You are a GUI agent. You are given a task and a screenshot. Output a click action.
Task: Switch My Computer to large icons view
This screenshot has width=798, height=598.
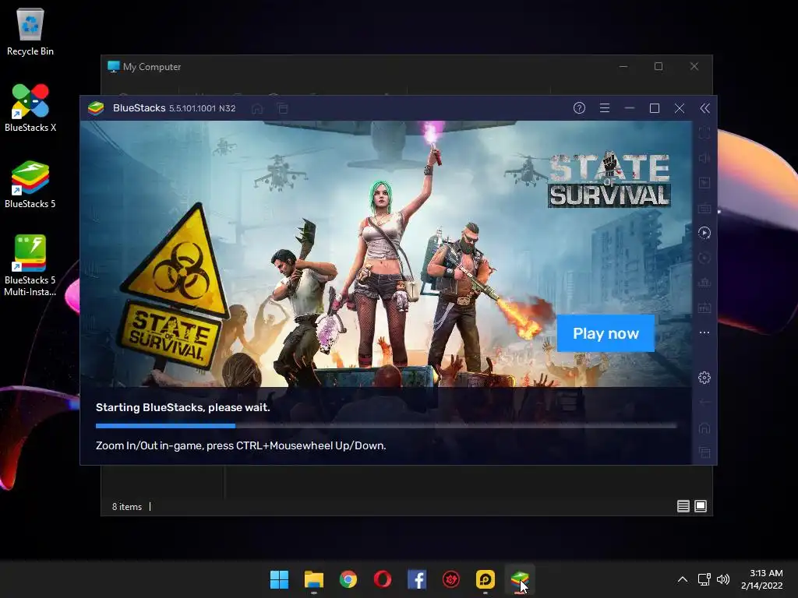tap(701, 506)
